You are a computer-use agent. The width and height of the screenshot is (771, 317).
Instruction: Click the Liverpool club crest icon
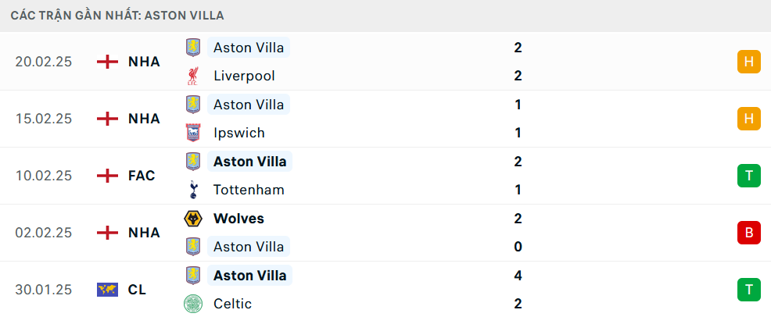click(x=192, y=76)
